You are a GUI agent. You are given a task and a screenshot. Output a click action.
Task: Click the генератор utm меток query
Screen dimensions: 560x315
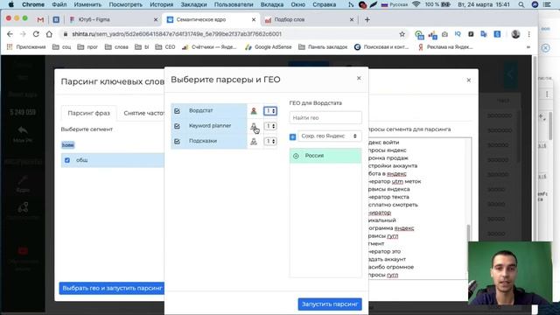[395, 181]
